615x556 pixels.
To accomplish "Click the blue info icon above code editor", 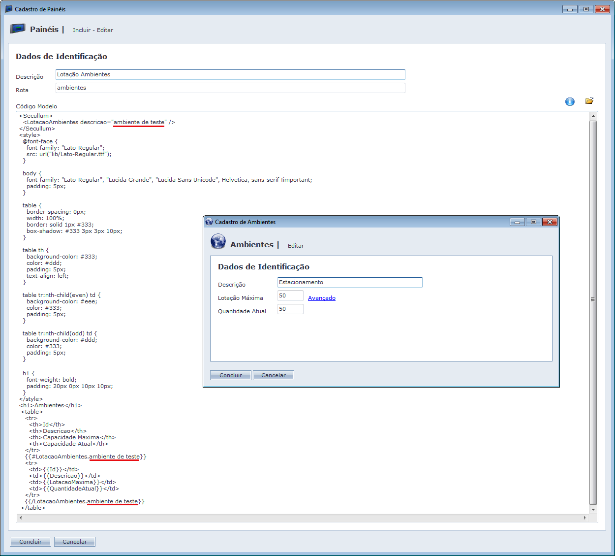I will pos(570,101).
